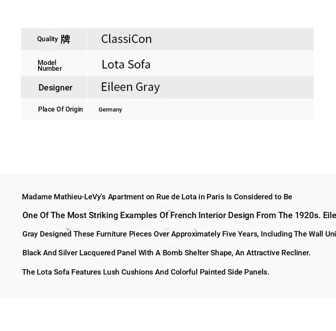
Task: Select the ClassiCon brand value
Action: coord(126,39)
